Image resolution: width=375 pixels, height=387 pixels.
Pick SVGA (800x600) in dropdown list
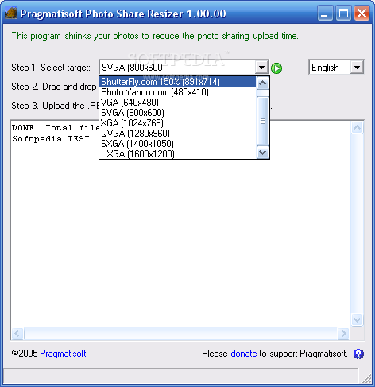[x=177, y=113]
